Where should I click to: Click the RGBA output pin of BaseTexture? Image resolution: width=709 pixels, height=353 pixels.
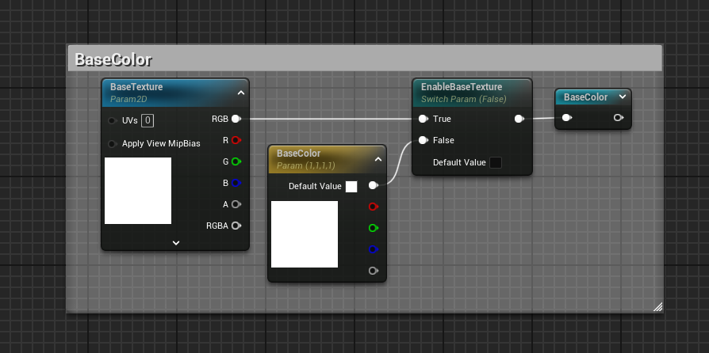[236, 226]
